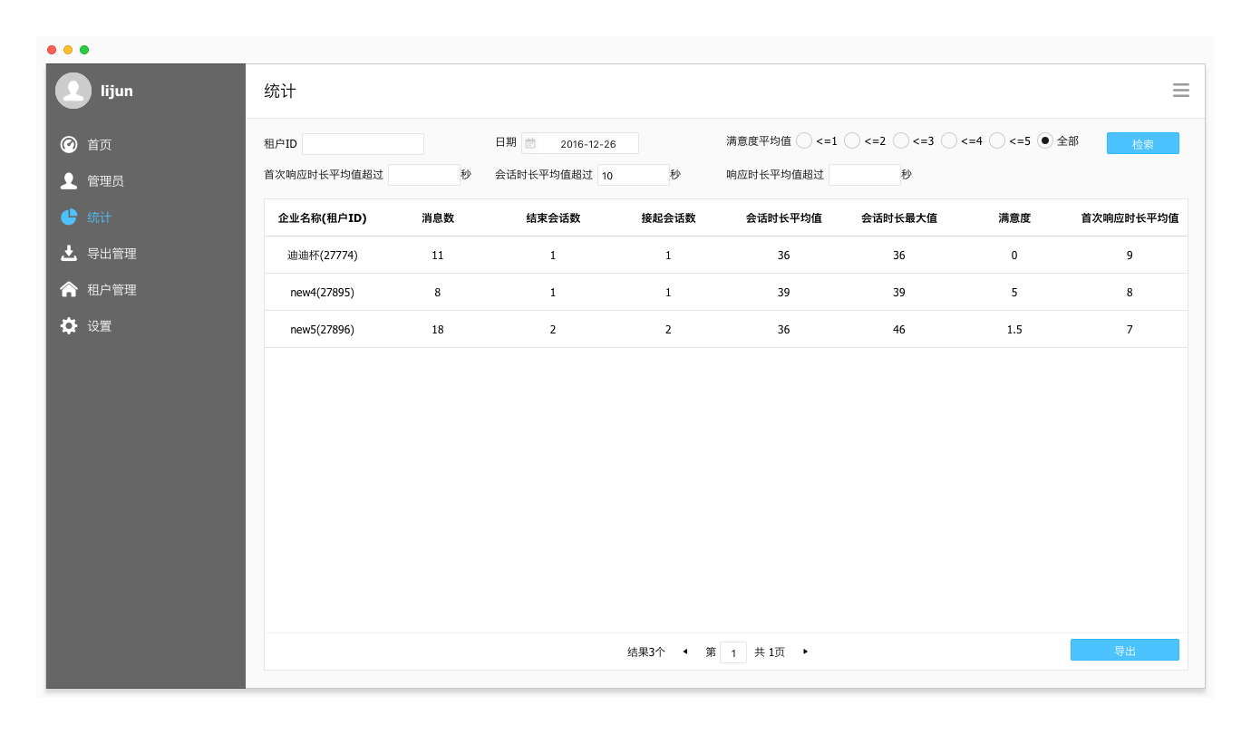The height and width of the screenshot is (734, 1251).
Task: Click the 结果3个 results count
Action: click(646, 652)
